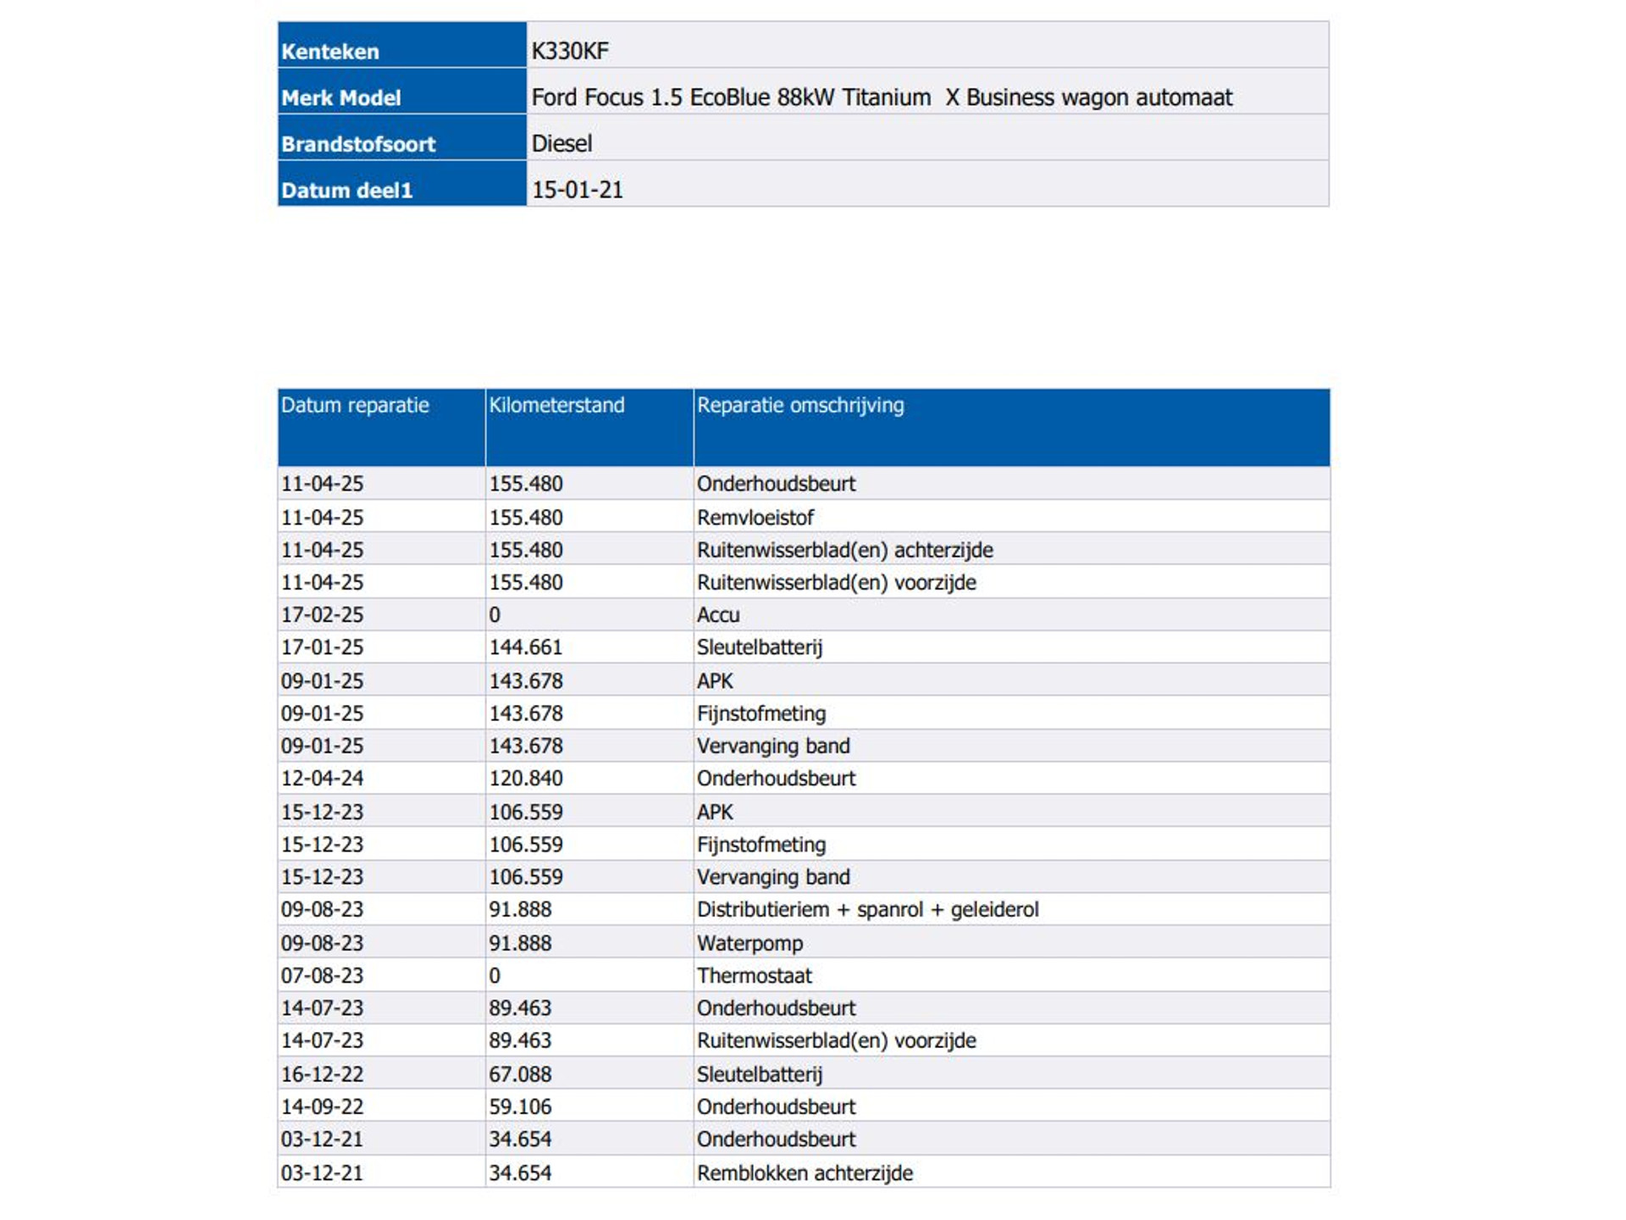Click the Reparatie omschrijving column header
This screenshot has height=1220, width=1626.
tap(1011, 427)
